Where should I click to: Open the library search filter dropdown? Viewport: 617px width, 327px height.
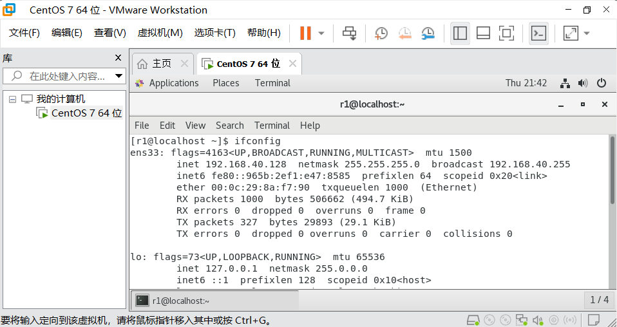(119, 76)
